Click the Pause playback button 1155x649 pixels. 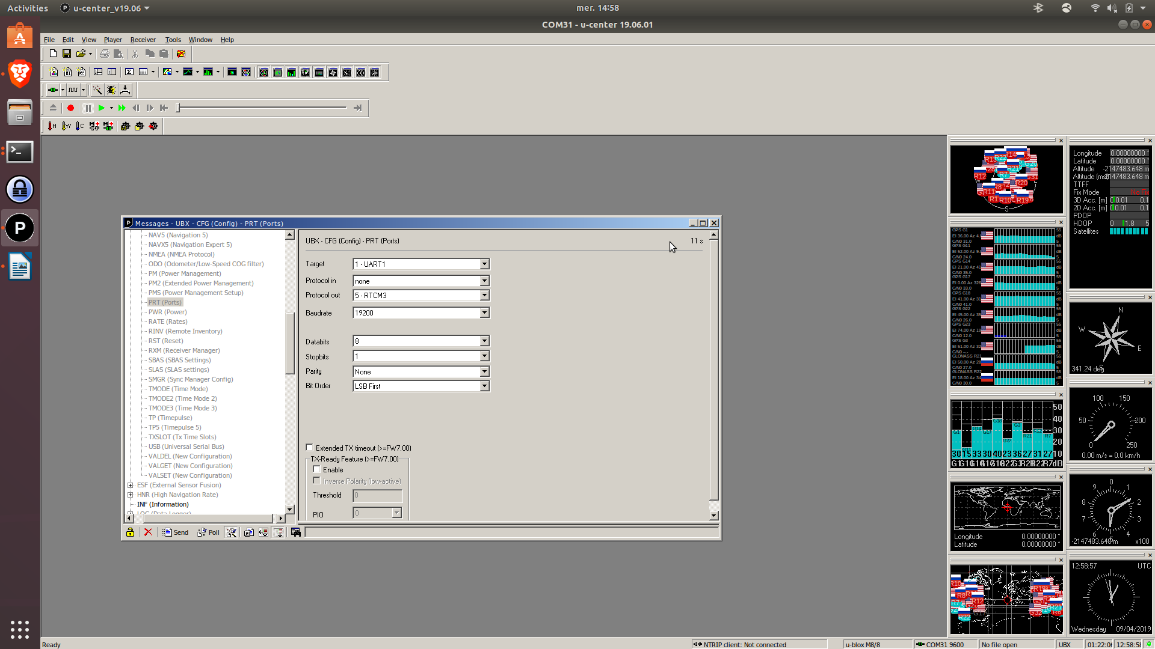pos(88,108)
